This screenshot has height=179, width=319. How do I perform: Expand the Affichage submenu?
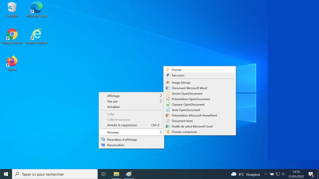[132, 96]
